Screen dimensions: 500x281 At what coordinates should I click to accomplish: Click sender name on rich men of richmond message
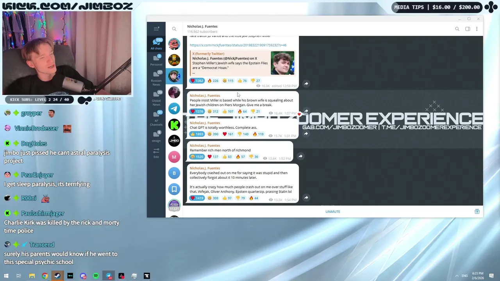tap(205, 146)
